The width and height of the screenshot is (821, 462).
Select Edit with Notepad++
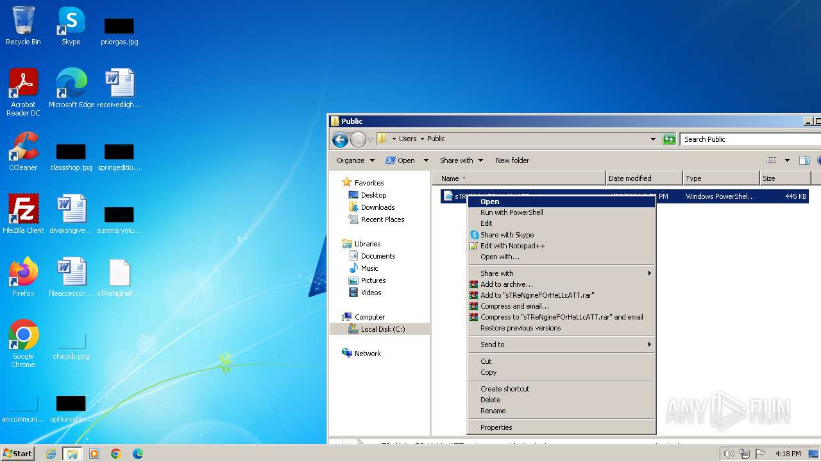pyautogui.click(x=561, y=246)
